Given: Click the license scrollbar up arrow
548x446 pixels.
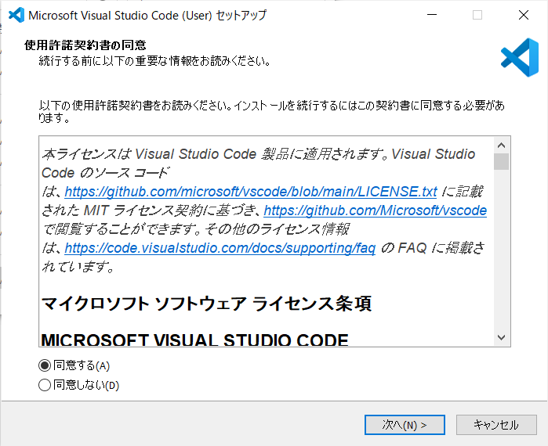Looking at the screenshot, I should coord(502,145).
